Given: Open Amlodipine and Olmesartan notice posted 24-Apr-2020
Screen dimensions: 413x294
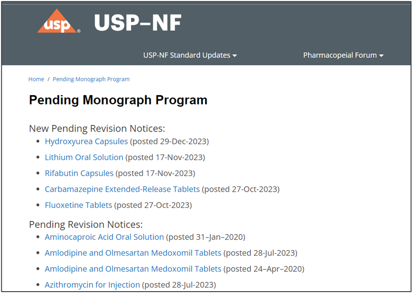Looking at the screenshot, I should tap(133, 269).
